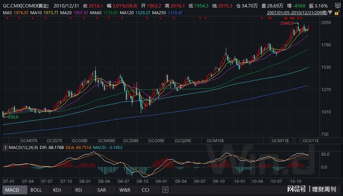Click the GCG11E contract marker

point(311,140)
